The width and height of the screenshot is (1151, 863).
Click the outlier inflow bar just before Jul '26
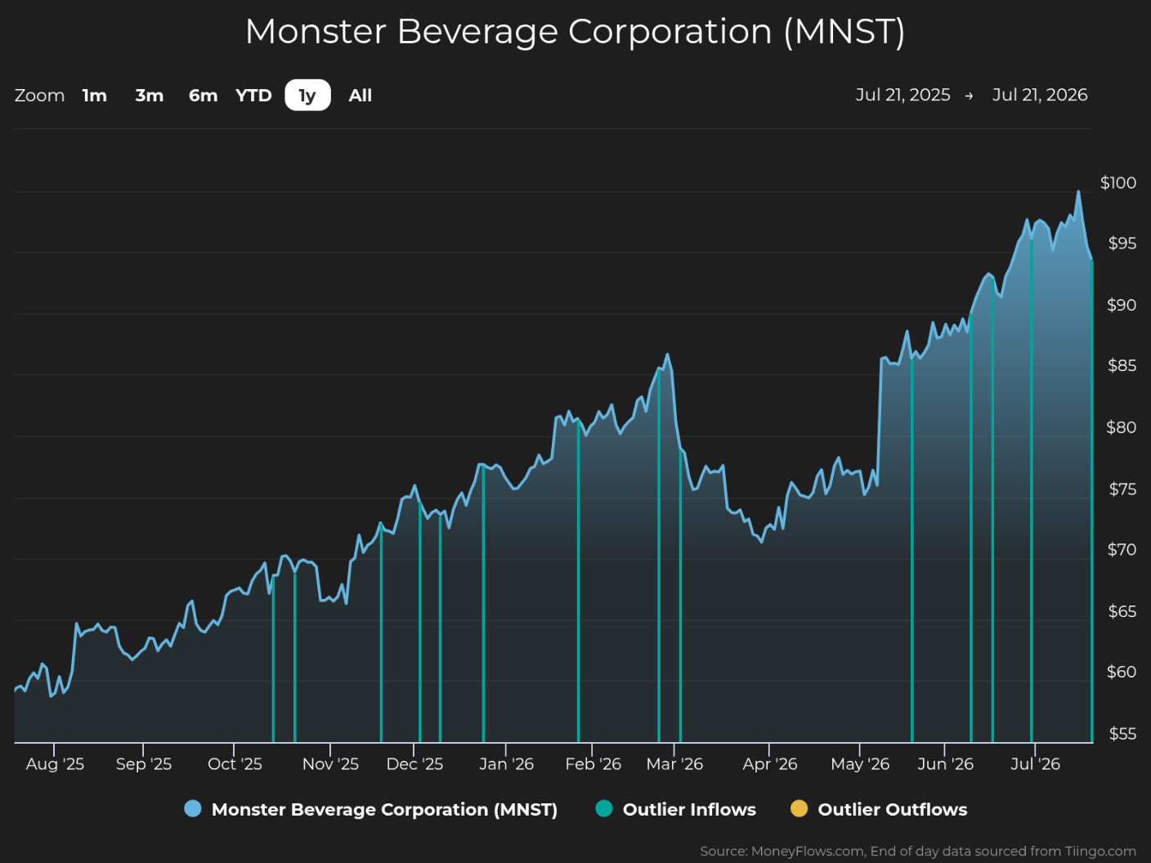click(1032, 491)
